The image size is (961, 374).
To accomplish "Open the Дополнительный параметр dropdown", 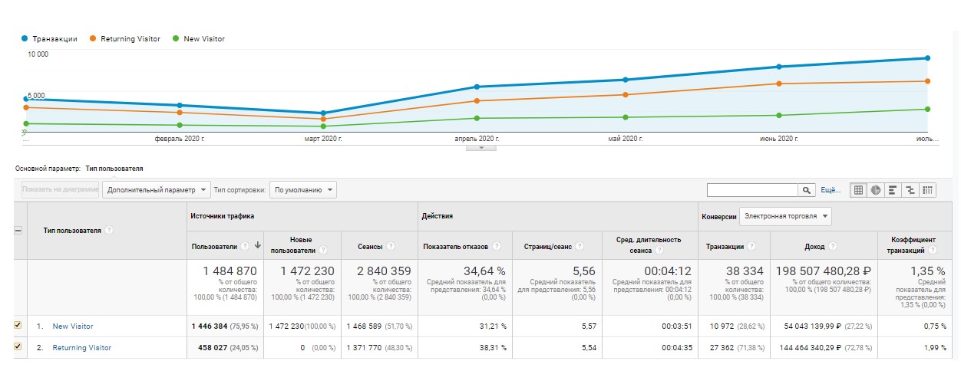I will point(157,189).
